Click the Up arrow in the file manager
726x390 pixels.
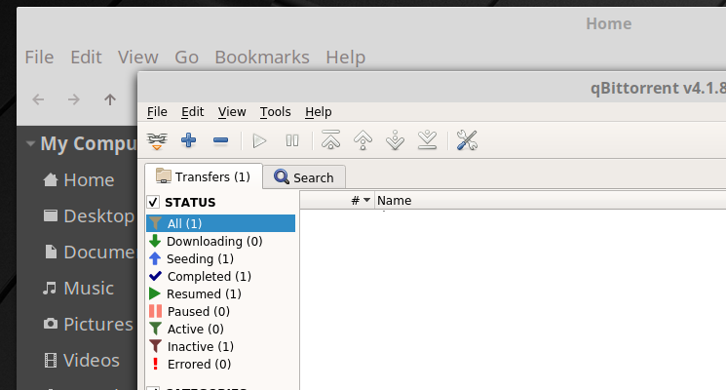click(x=110, y=99)
